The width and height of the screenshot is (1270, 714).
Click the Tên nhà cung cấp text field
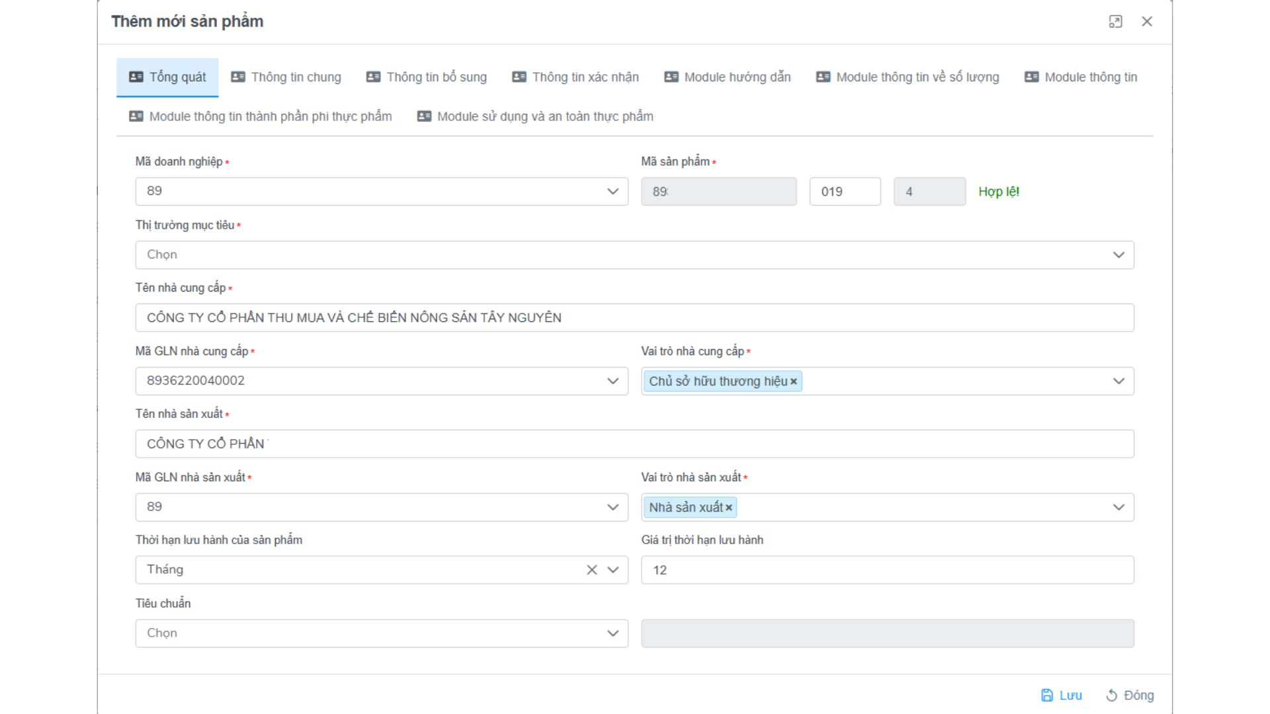pyautogui.click(x=634, y=318)
